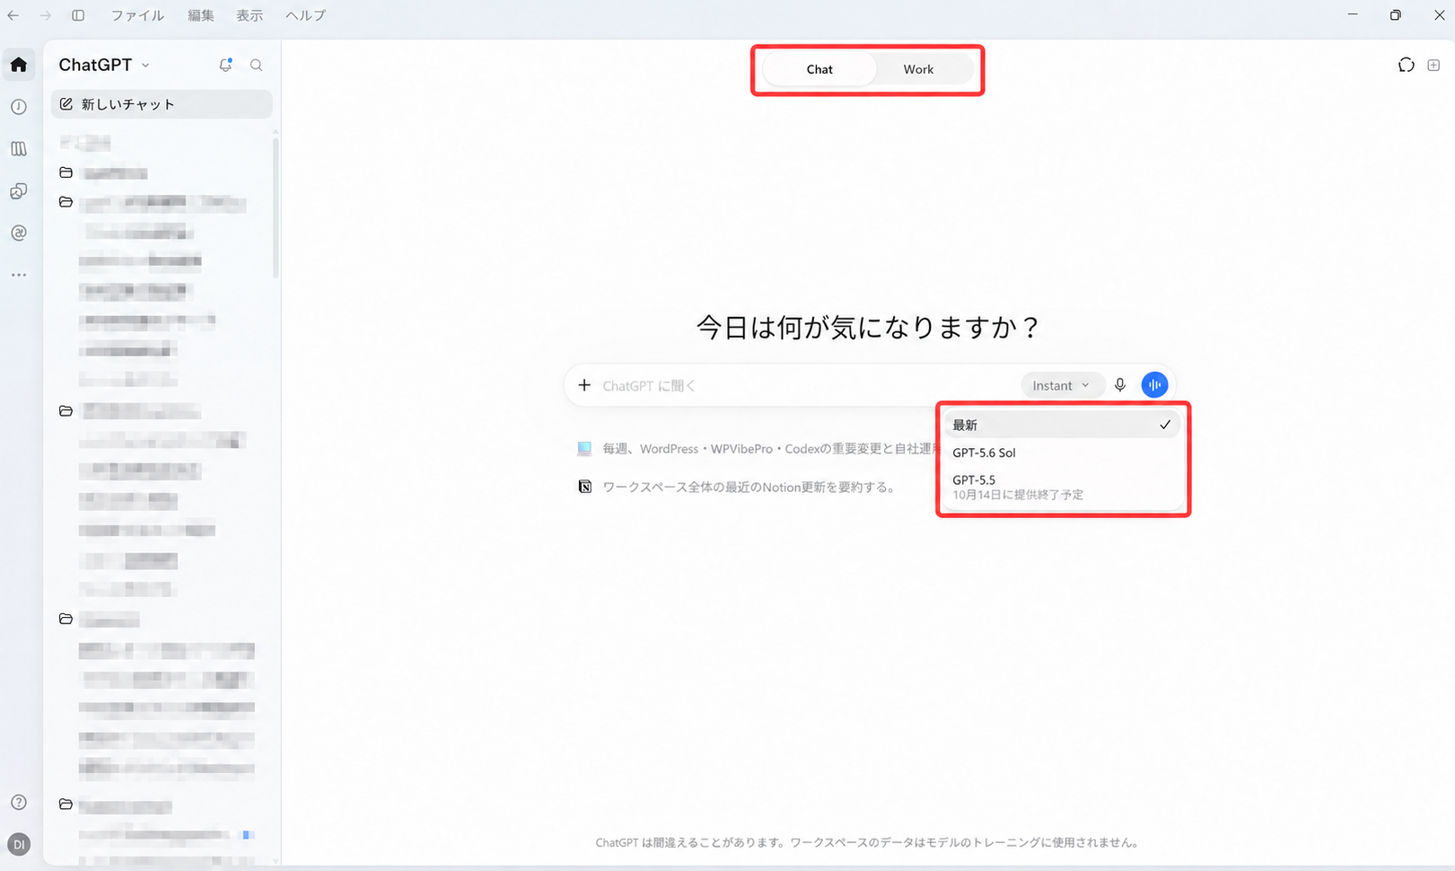Open the clock icon in the left rail
Screen dimensions: 1455x871
19,107
